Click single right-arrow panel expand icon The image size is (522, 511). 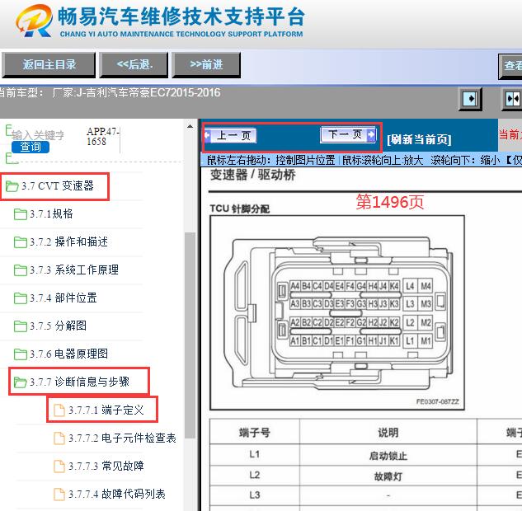pyautogui.click(x=470, y=99)
